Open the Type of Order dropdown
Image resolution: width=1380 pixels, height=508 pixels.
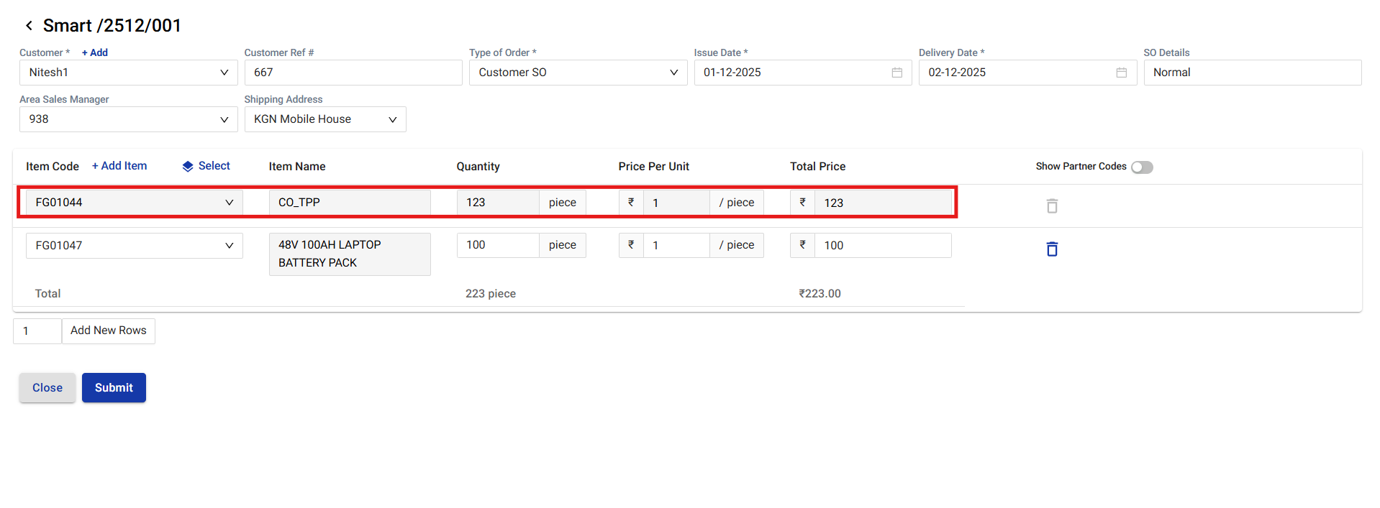[673, 73]
